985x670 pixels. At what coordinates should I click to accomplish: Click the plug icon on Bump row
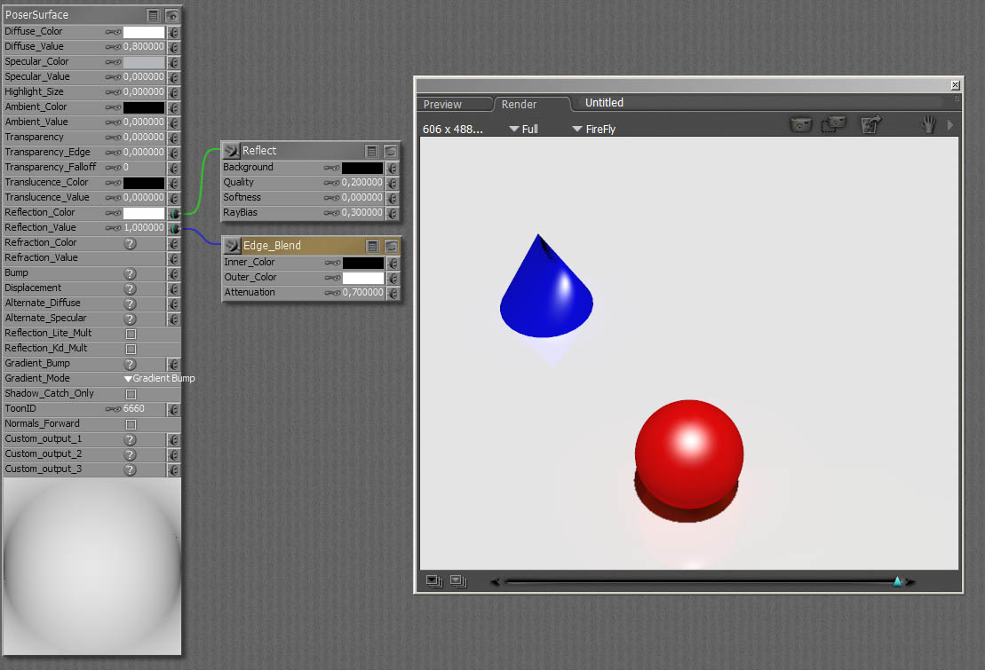click(174, 274)
